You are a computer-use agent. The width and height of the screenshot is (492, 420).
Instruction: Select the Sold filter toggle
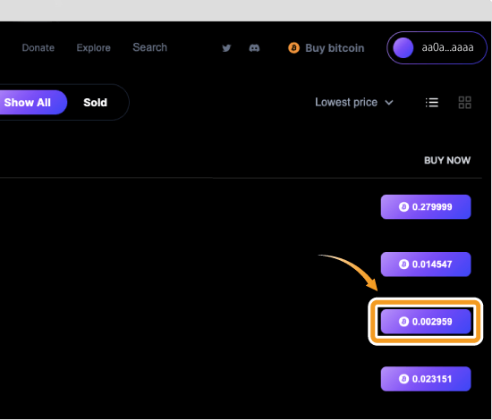click(x=96, y=103)
